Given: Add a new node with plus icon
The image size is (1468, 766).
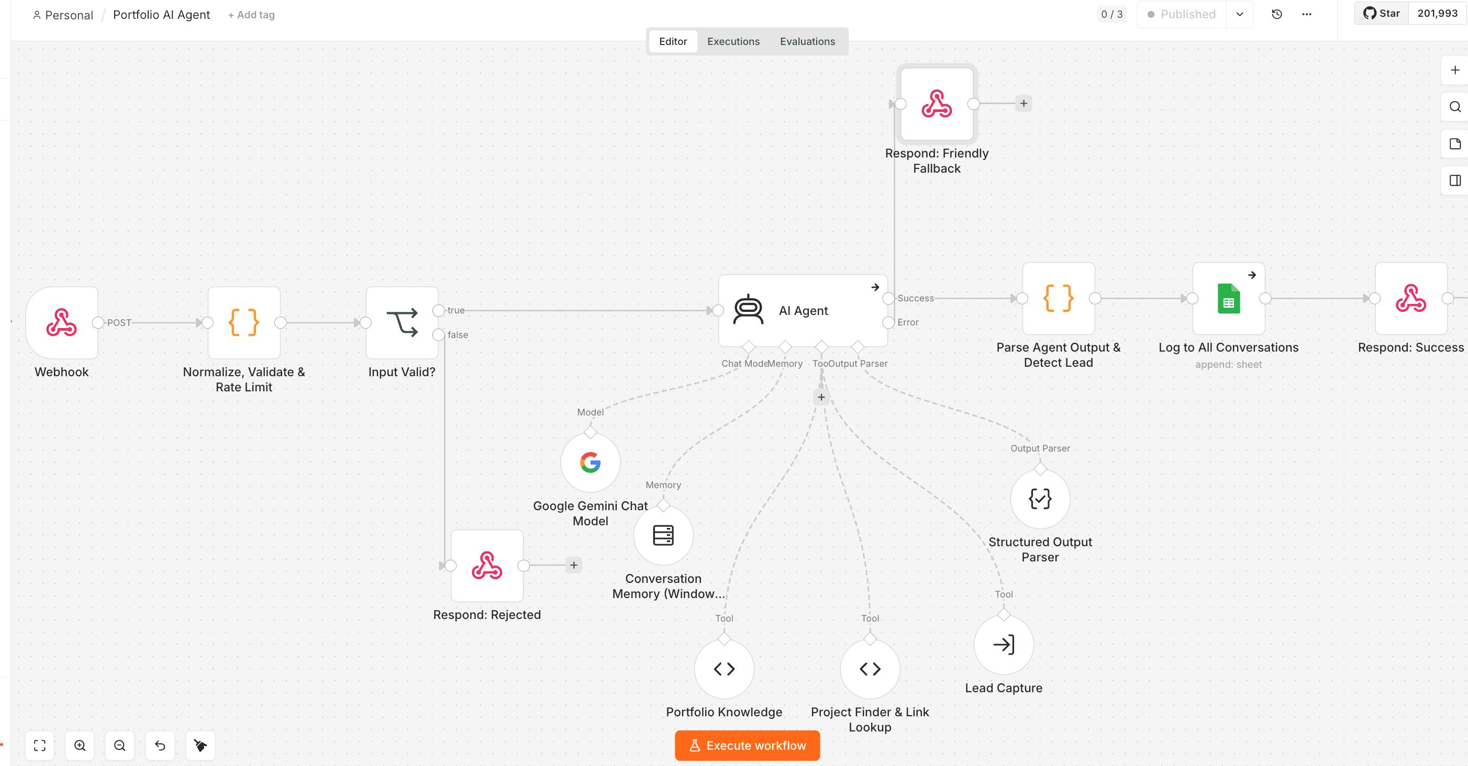Looking at the screenshot, I should pos(1455,70).
